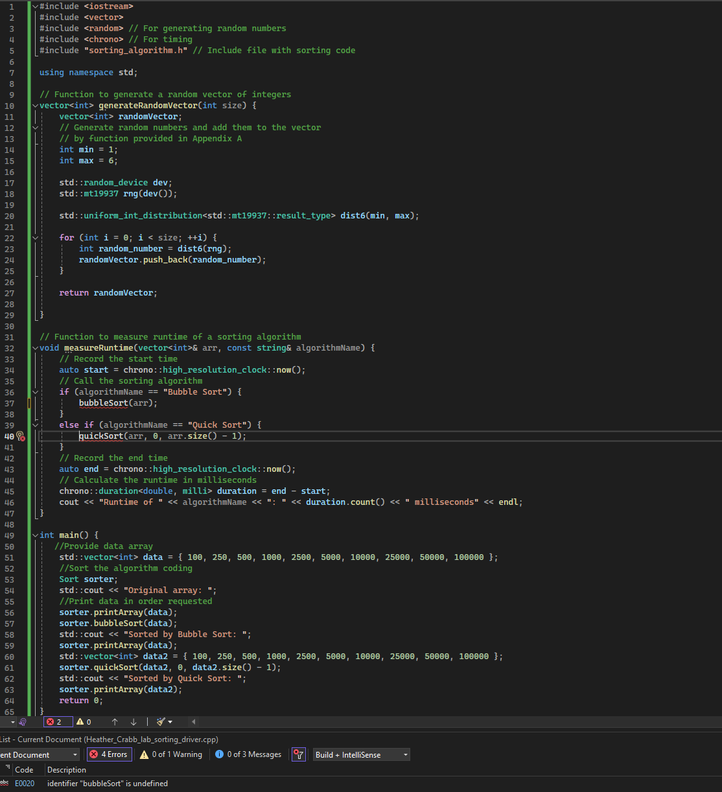This screenshot has width=722, height=792.
Task: Click the abc icon on the E0020 error row
Action: tap(5, 783)
